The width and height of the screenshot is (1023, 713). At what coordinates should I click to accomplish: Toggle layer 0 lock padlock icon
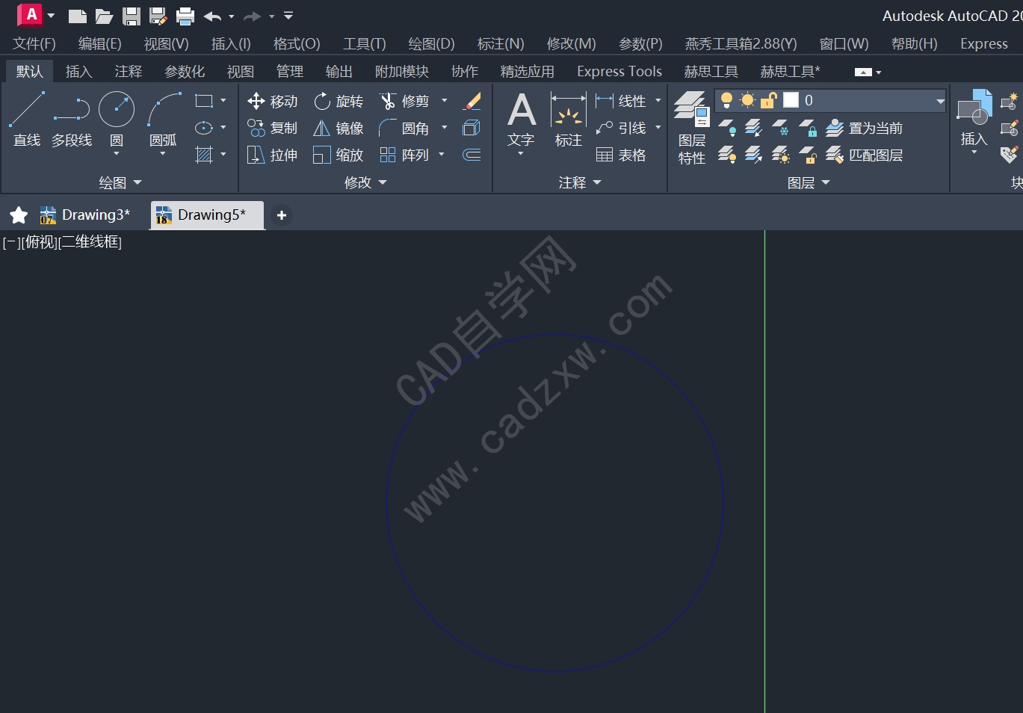coord(768,100)
